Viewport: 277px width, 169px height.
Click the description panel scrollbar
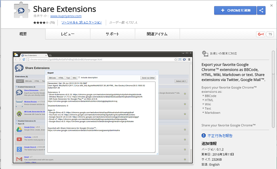[273, 89]
